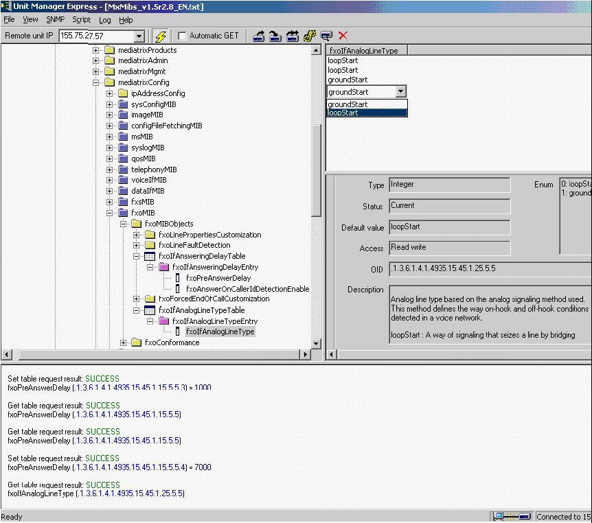Viewport: 592px width, 523px height.
Task: Click the fxoPreAnswerDelay leaf icon
Action: click(177, 278)
